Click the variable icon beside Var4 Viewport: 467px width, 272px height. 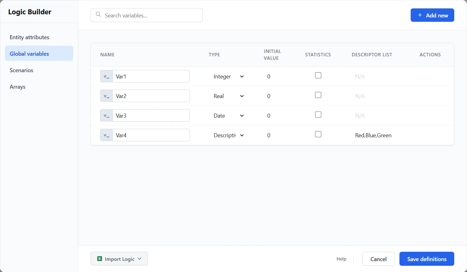tap(106, 135)
